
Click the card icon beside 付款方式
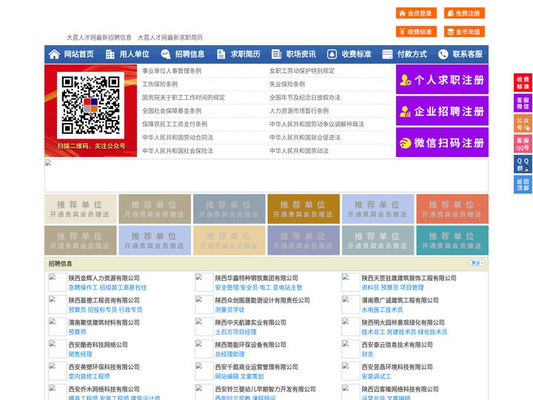387,54
